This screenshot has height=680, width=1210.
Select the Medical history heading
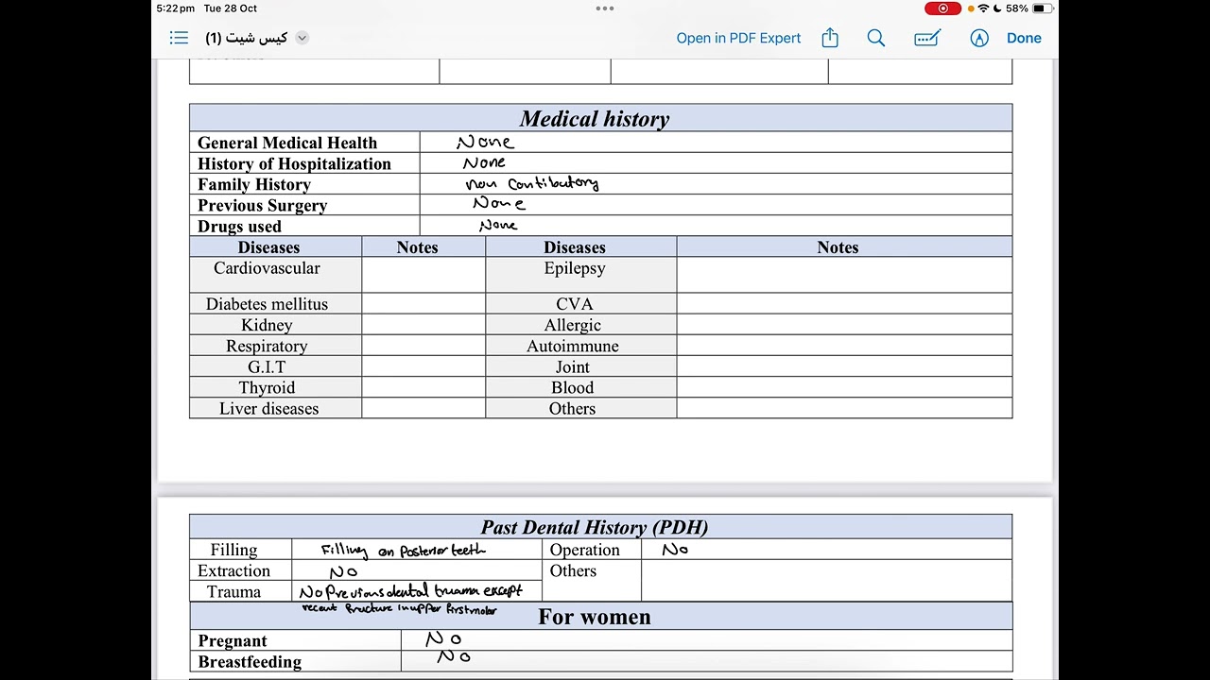[595, 119]
